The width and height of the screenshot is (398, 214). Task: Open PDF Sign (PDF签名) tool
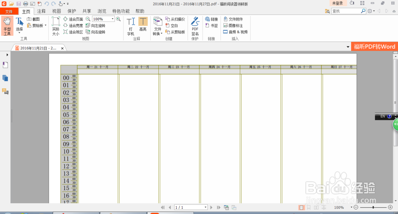195,26
